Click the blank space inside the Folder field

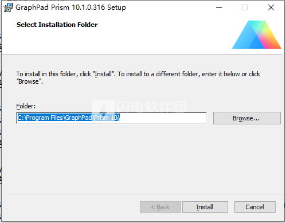coord(162,118)
